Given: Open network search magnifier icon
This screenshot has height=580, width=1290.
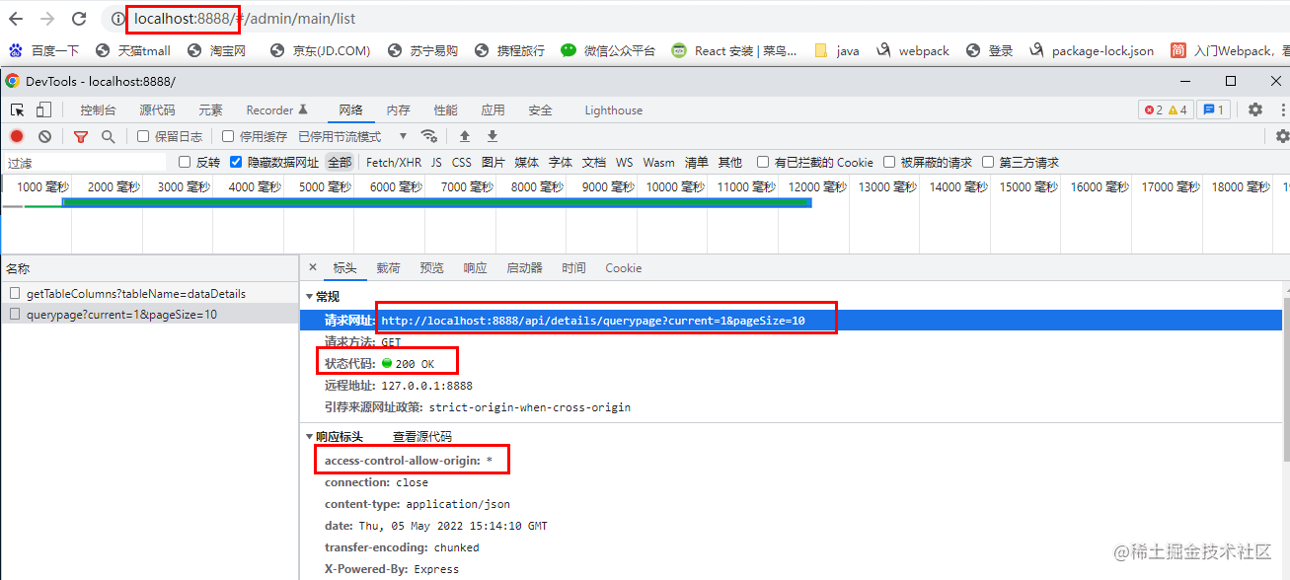Looking at the screenshot, I should [x=108, y=136].
